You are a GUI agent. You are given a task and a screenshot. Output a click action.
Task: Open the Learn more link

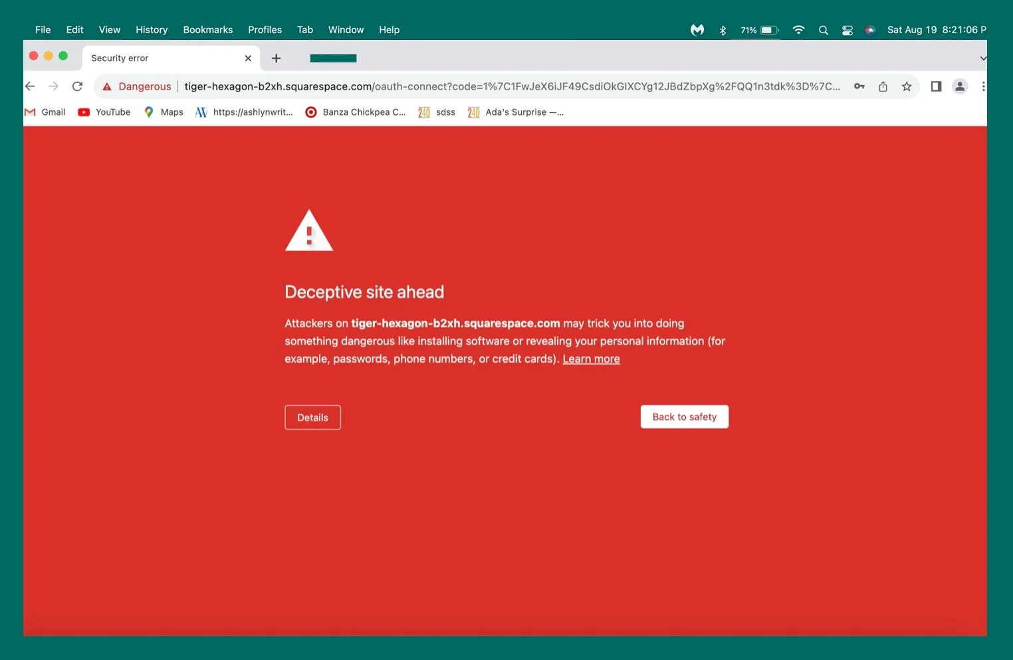coord(590,359)
